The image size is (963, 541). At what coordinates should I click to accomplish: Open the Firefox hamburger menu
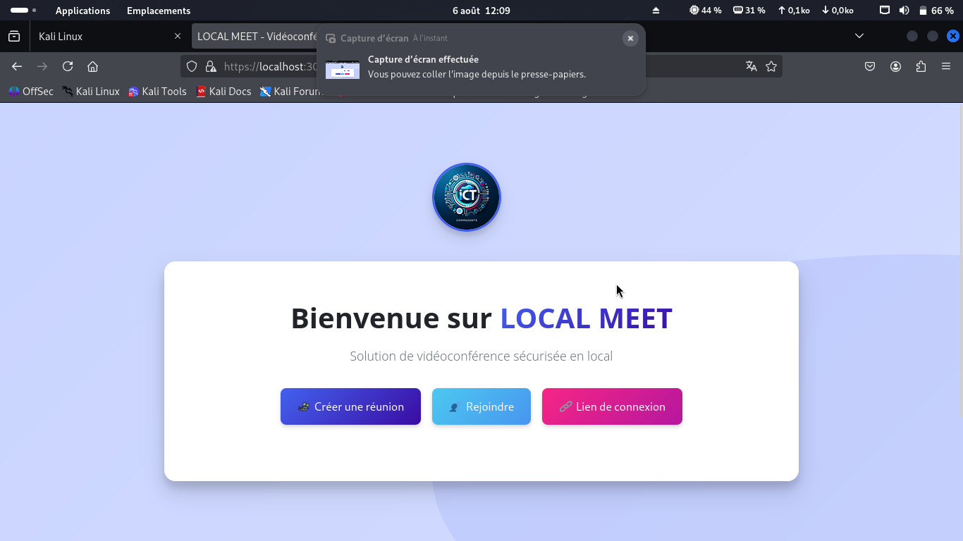(946, 66)
